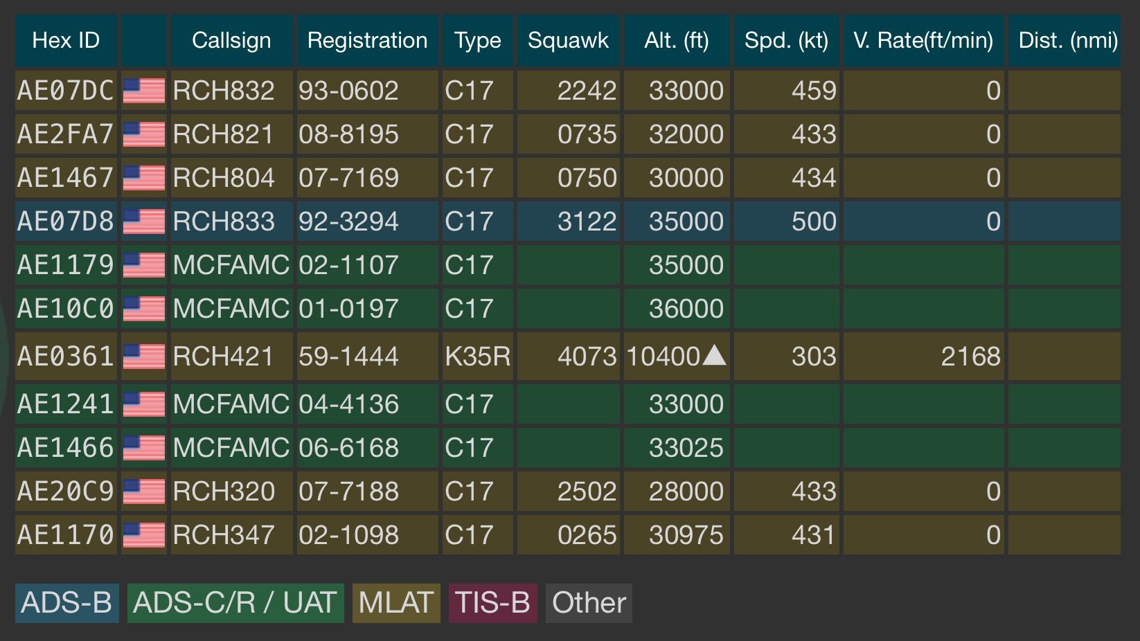Click the flag icon next to AE1179
This screenshot has width=1140, height=641.
[x=144, y=265]
